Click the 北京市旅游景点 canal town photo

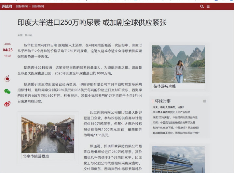[x=48, y=134]
